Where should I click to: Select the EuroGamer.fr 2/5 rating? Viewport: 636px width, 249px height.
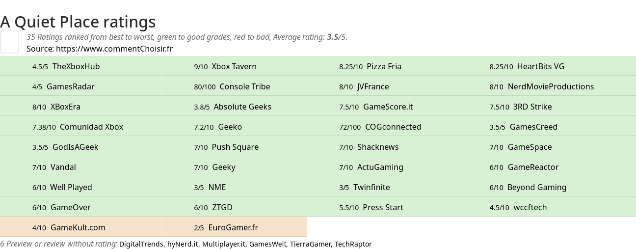click(x=235, y=227)
